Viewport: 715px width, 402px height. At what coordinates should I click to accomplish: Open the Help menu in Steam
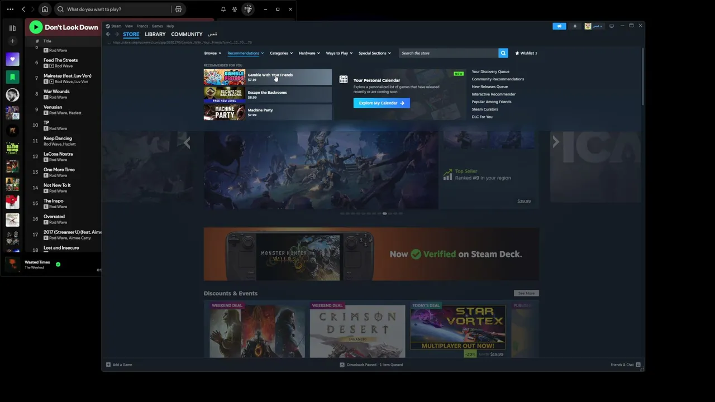(170, 26)
